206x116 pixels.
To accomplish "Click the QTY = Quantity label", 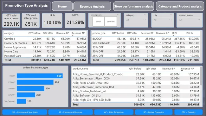I will pos(189,112).
